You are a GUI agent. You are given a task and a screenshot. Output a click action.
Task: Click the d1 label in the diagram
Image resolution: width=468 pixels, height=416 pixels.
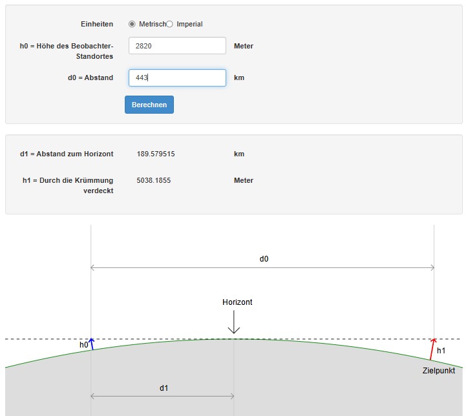coord(164,388)
